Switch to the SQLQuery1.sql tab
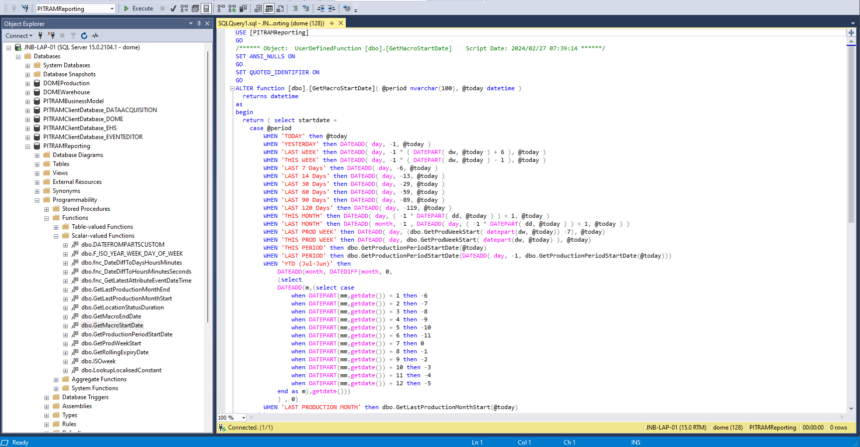The width and height of the screenshot is (860, 447). (271, 23)
